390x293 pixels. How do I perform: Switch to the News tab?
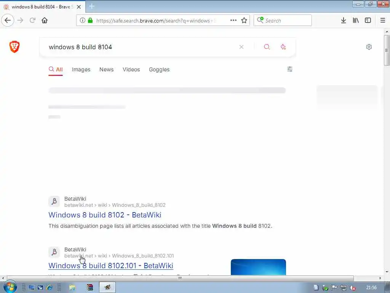pyautogui.click(x=107, y=69)
